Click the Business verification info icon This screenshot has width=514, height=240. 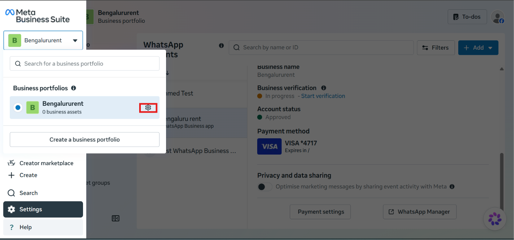pyautogui.click(x=324, y=88)
